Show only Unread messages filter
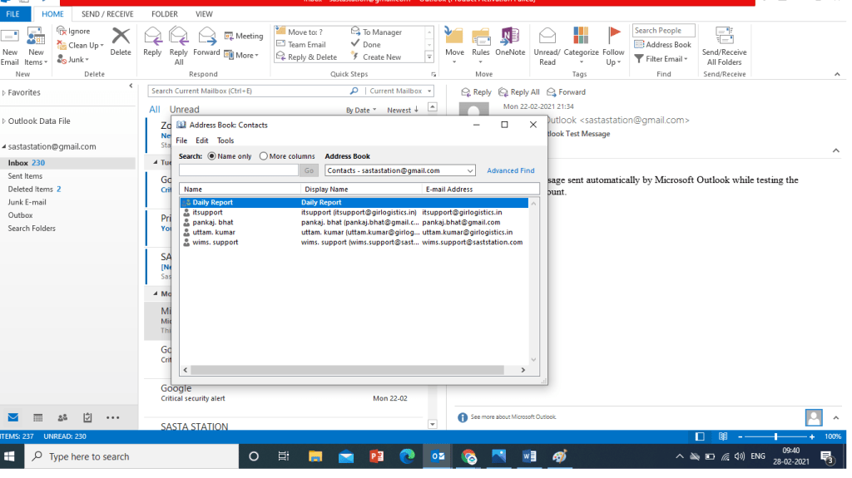 [184, 110]
